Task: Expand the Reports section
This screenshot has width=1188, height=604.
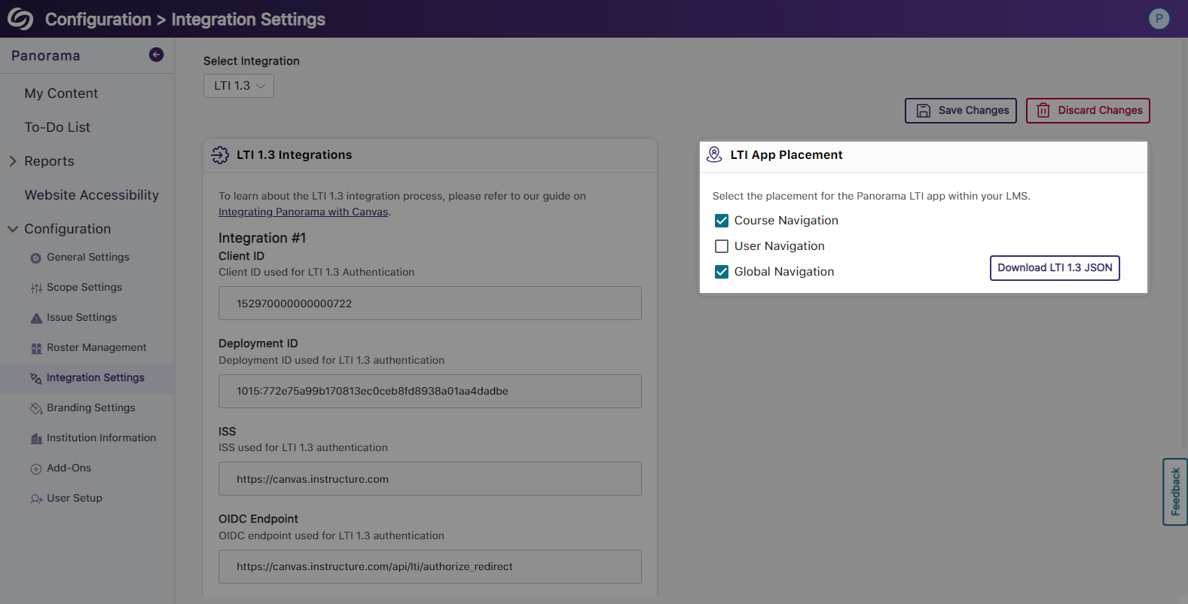Action: point(13,161)
